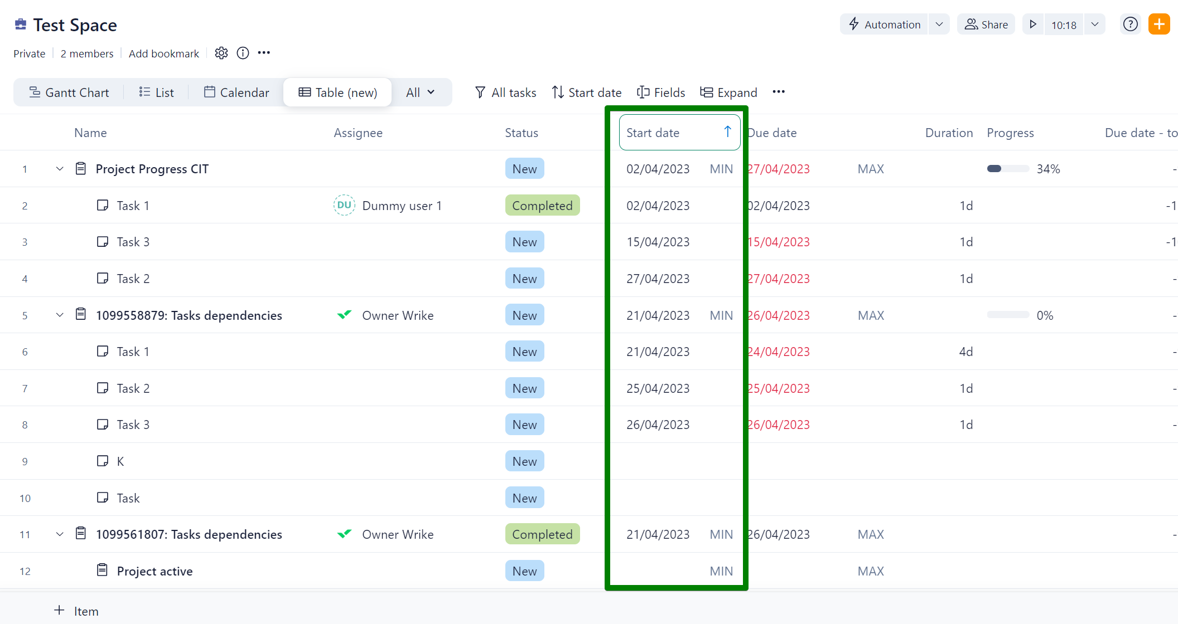This screenshot has width=1178, height=624.
Task: Collapse the Project Progress CIT folder
Action: pos(60,169)
